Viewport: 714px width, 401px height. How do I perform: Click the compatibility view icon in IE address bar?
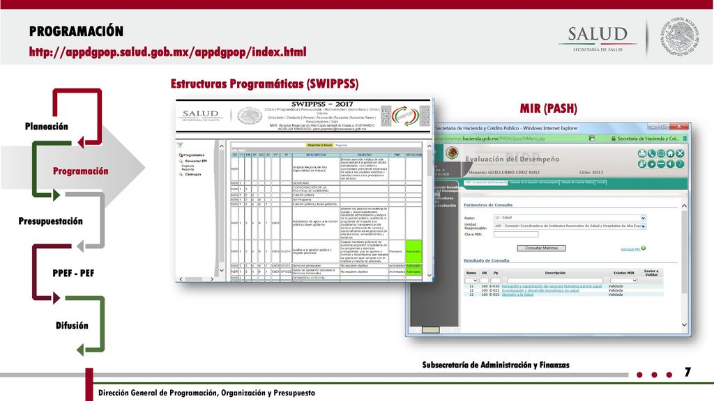coord(591,139)
